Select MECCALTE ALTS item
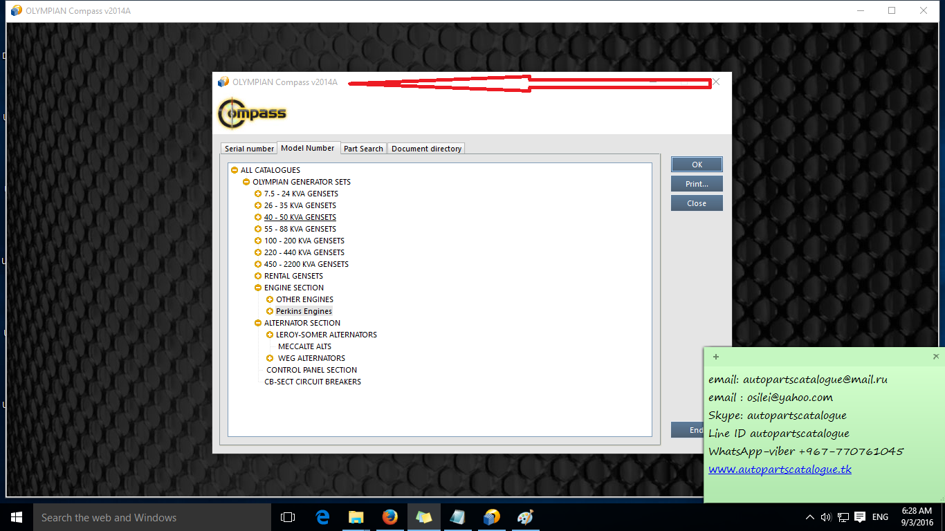 tap(304, 346)
